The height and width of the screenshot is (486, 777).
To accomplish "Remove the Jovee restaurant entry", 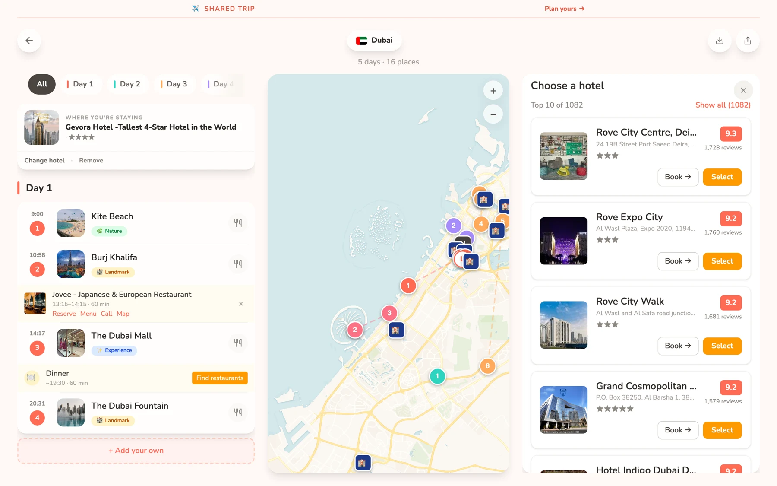I will (x=241, y=304).
